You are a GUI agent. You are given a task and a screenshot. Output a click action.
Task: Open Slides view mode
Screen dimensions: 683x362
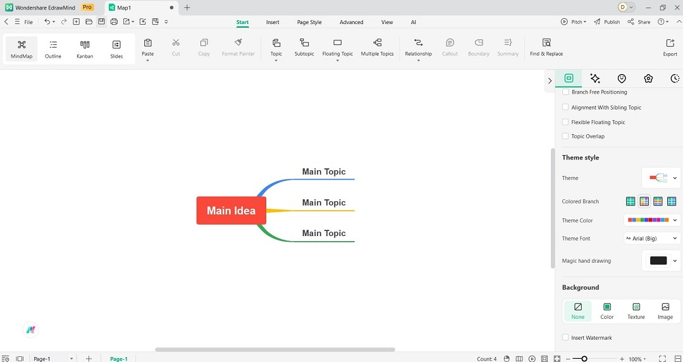coord(116,49)
